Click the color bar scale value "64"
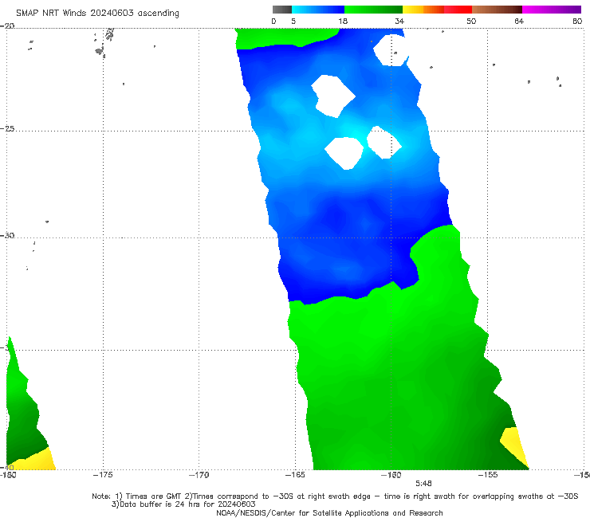Image resolution: width=590 pixels, height=518 pixels. pyautogui.click(x=519, y=21)
